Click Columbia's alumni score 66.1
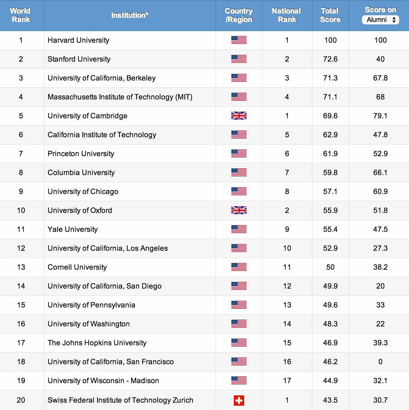The height and width of the screenshot is (410, 409). point(380,173)
